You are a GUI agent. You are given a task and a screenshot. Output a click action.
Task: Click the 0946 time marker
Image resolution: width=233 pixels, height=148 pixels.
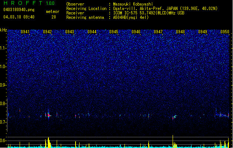pos(136,32)
